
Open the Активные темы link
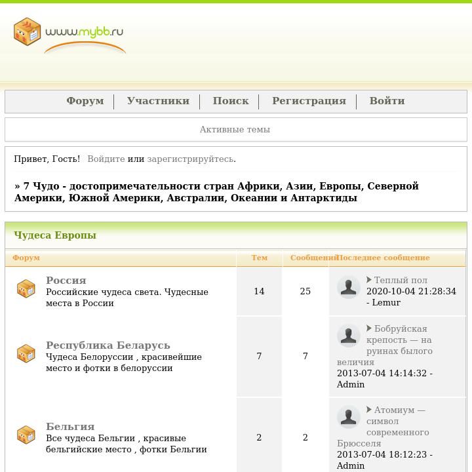[x=235, y=129]
